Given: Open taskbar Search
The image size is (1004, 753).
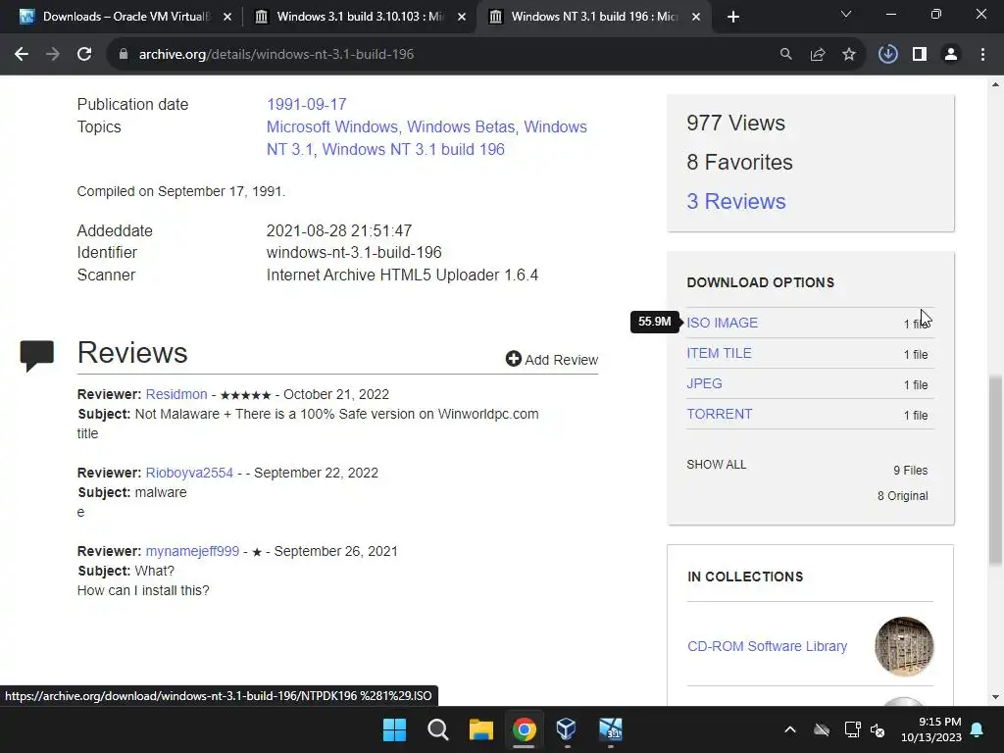Looking at the screenshot, I should [x=438, y=729].
